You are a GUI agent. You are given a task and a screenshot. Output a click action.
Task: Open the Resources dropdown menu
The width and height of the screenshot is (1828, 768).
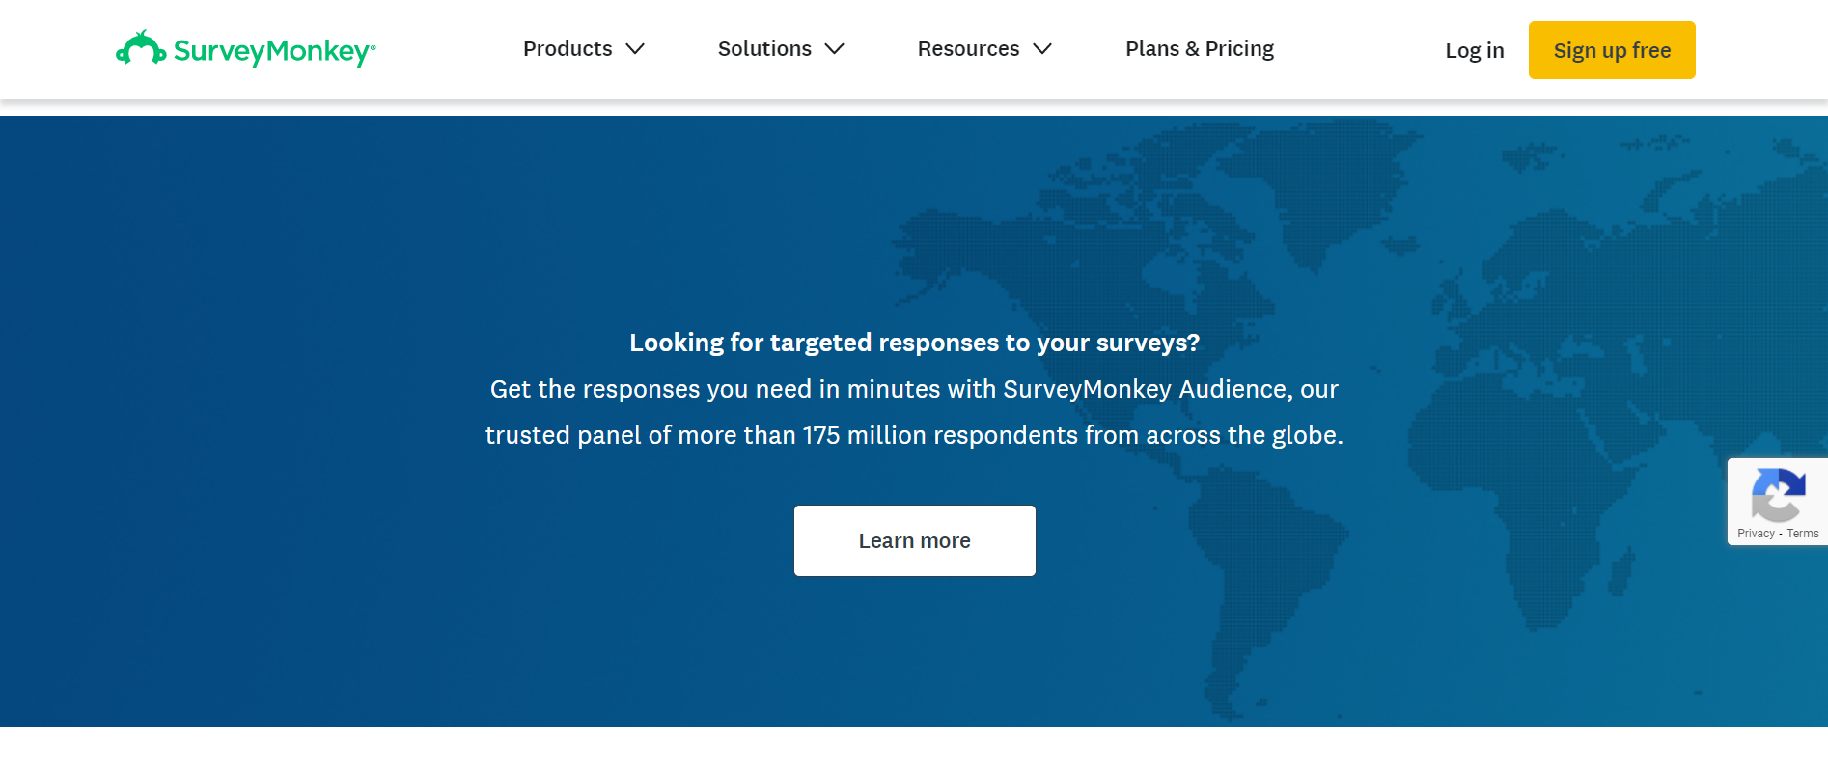[x=968, y=49]
